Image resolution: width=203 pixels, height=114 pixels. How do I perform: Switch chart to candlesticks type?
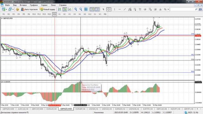(65, 9)
